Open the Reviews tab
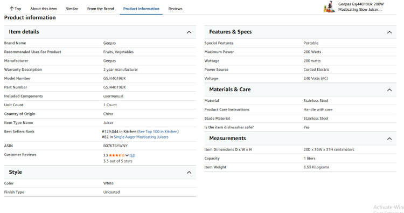 [x=175, y=9]
